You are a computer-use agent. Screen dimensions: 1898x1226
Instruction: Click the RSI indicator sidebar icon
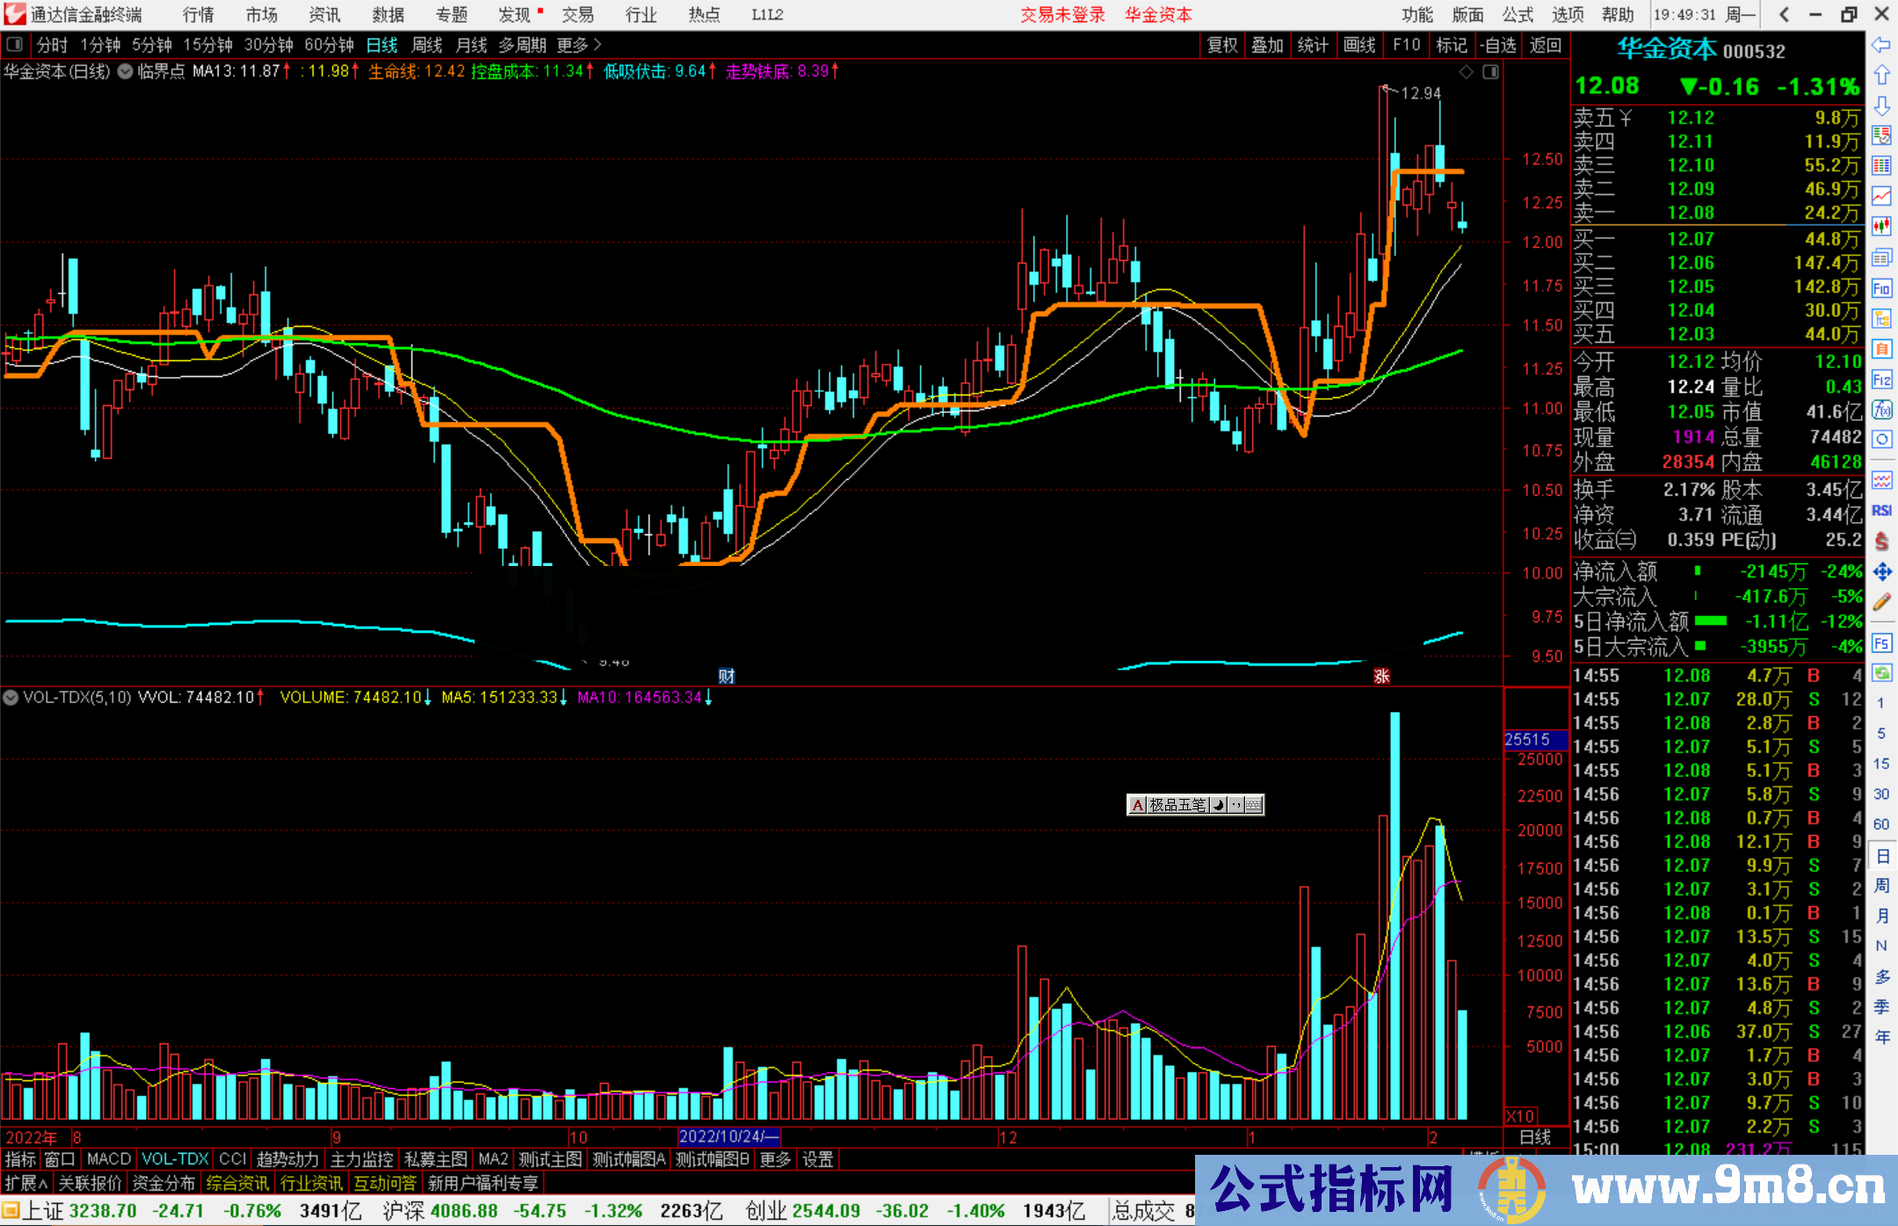point(1881,511)
